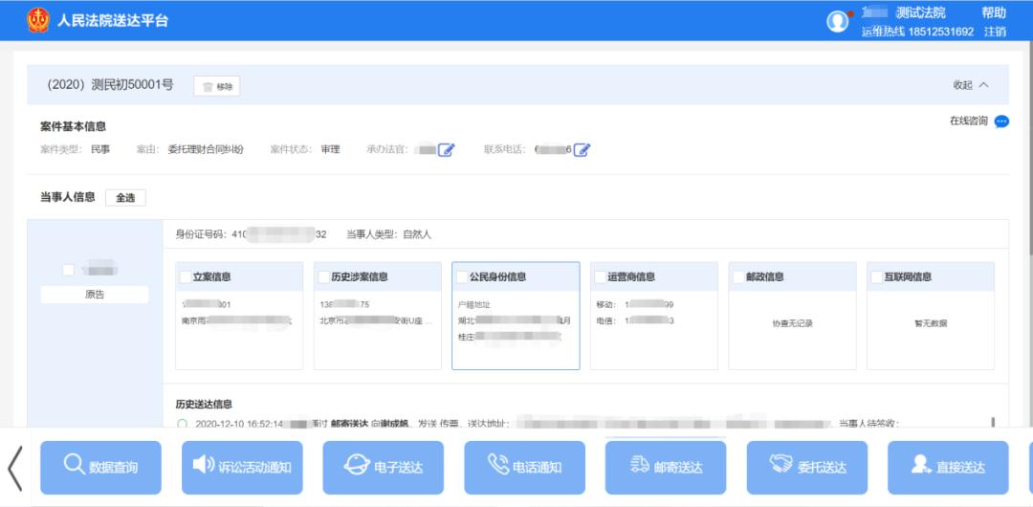Screen dimensions: 1033x507
Task: Tick the 公民身份信息 checkbox
Action: click(461, 277)
